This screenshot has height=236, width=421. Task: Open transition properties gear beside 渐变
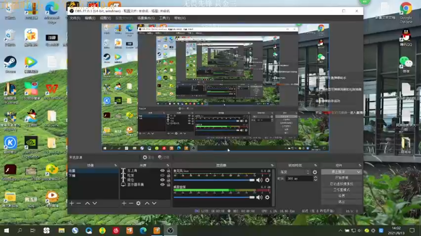[x=315, y=172]
